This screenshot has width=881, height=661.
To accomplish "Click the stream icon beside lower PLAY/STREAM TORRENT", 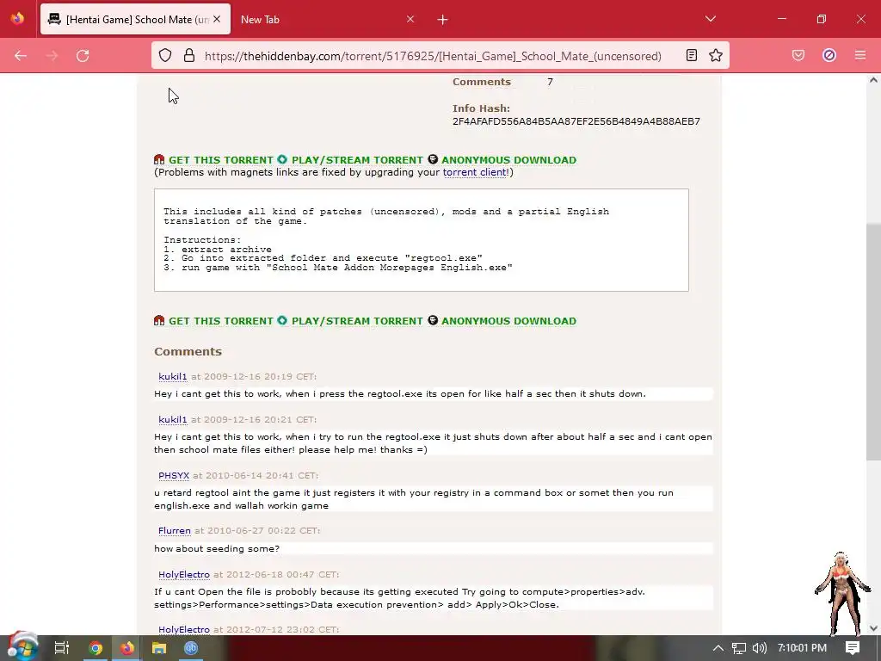I will (x=282, y=320).
